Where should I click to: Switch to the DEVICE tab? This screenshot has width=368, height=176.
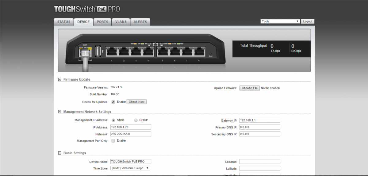(83, 22)
